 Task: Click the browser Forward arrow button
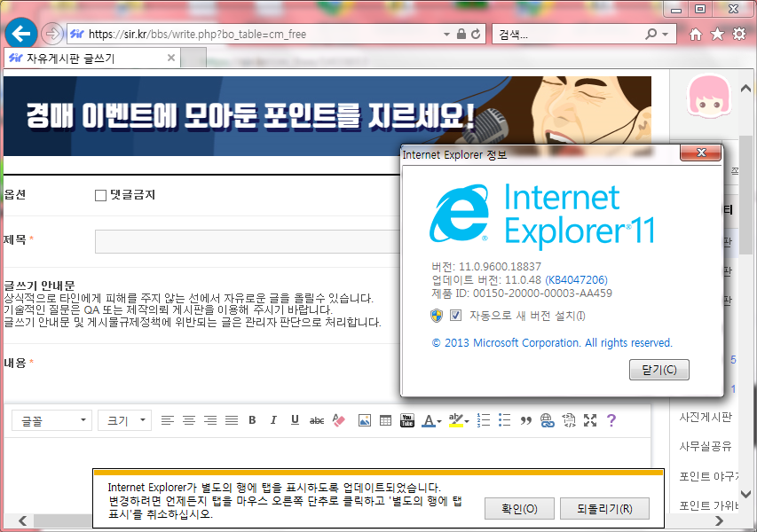point(51,34)
